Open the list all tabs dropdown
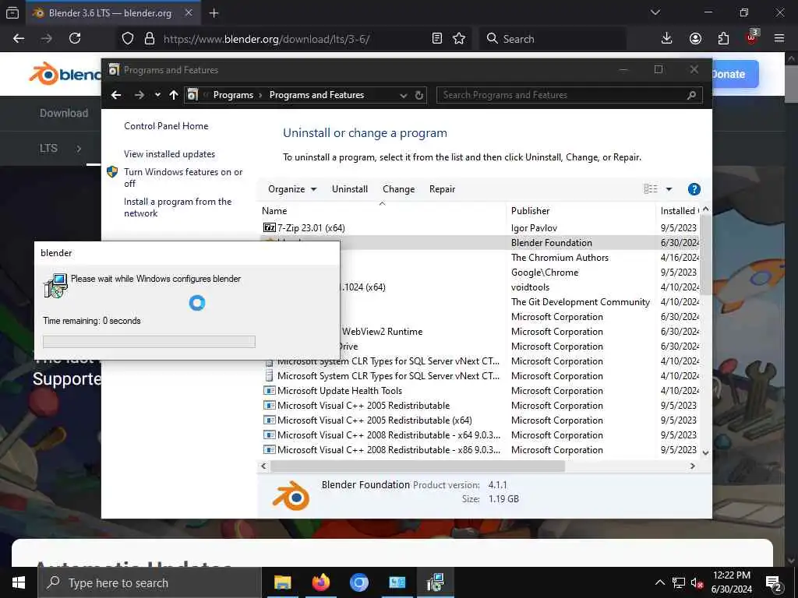The height and width of the screenshot is (598, 798). pos(655,12)
